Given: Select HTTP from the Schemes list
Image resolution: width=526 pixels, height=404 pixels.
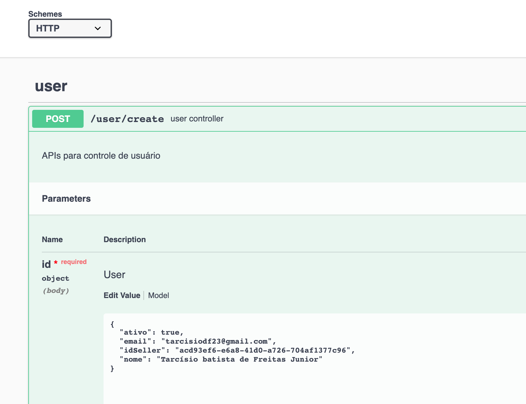Looking at the screenshot, I should pyautogui.click(x=58, y=28).
